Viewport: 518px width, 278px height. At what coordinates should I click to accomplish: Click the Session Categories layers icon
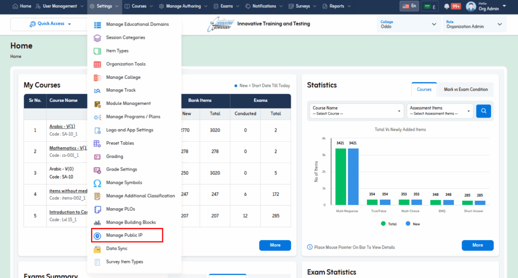97,38
